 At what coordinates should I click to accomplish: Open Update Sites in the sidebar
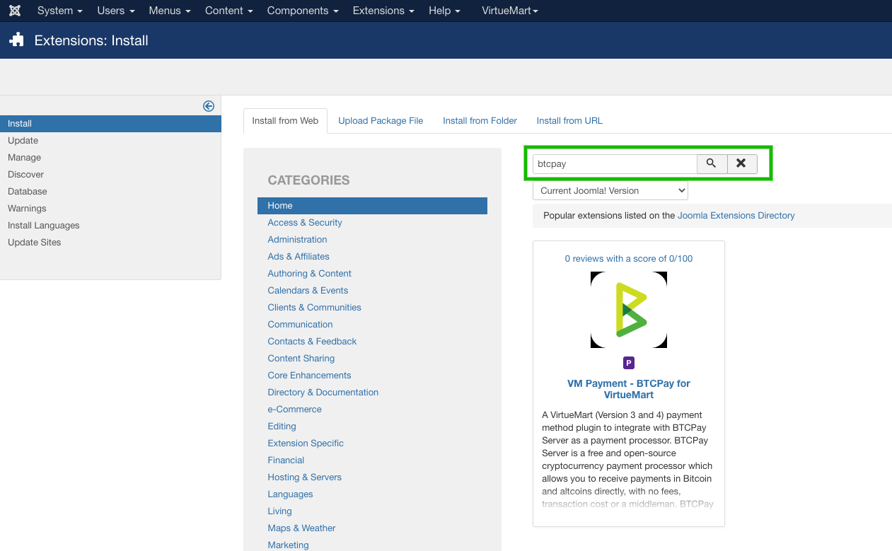click(x=35, y=243)
